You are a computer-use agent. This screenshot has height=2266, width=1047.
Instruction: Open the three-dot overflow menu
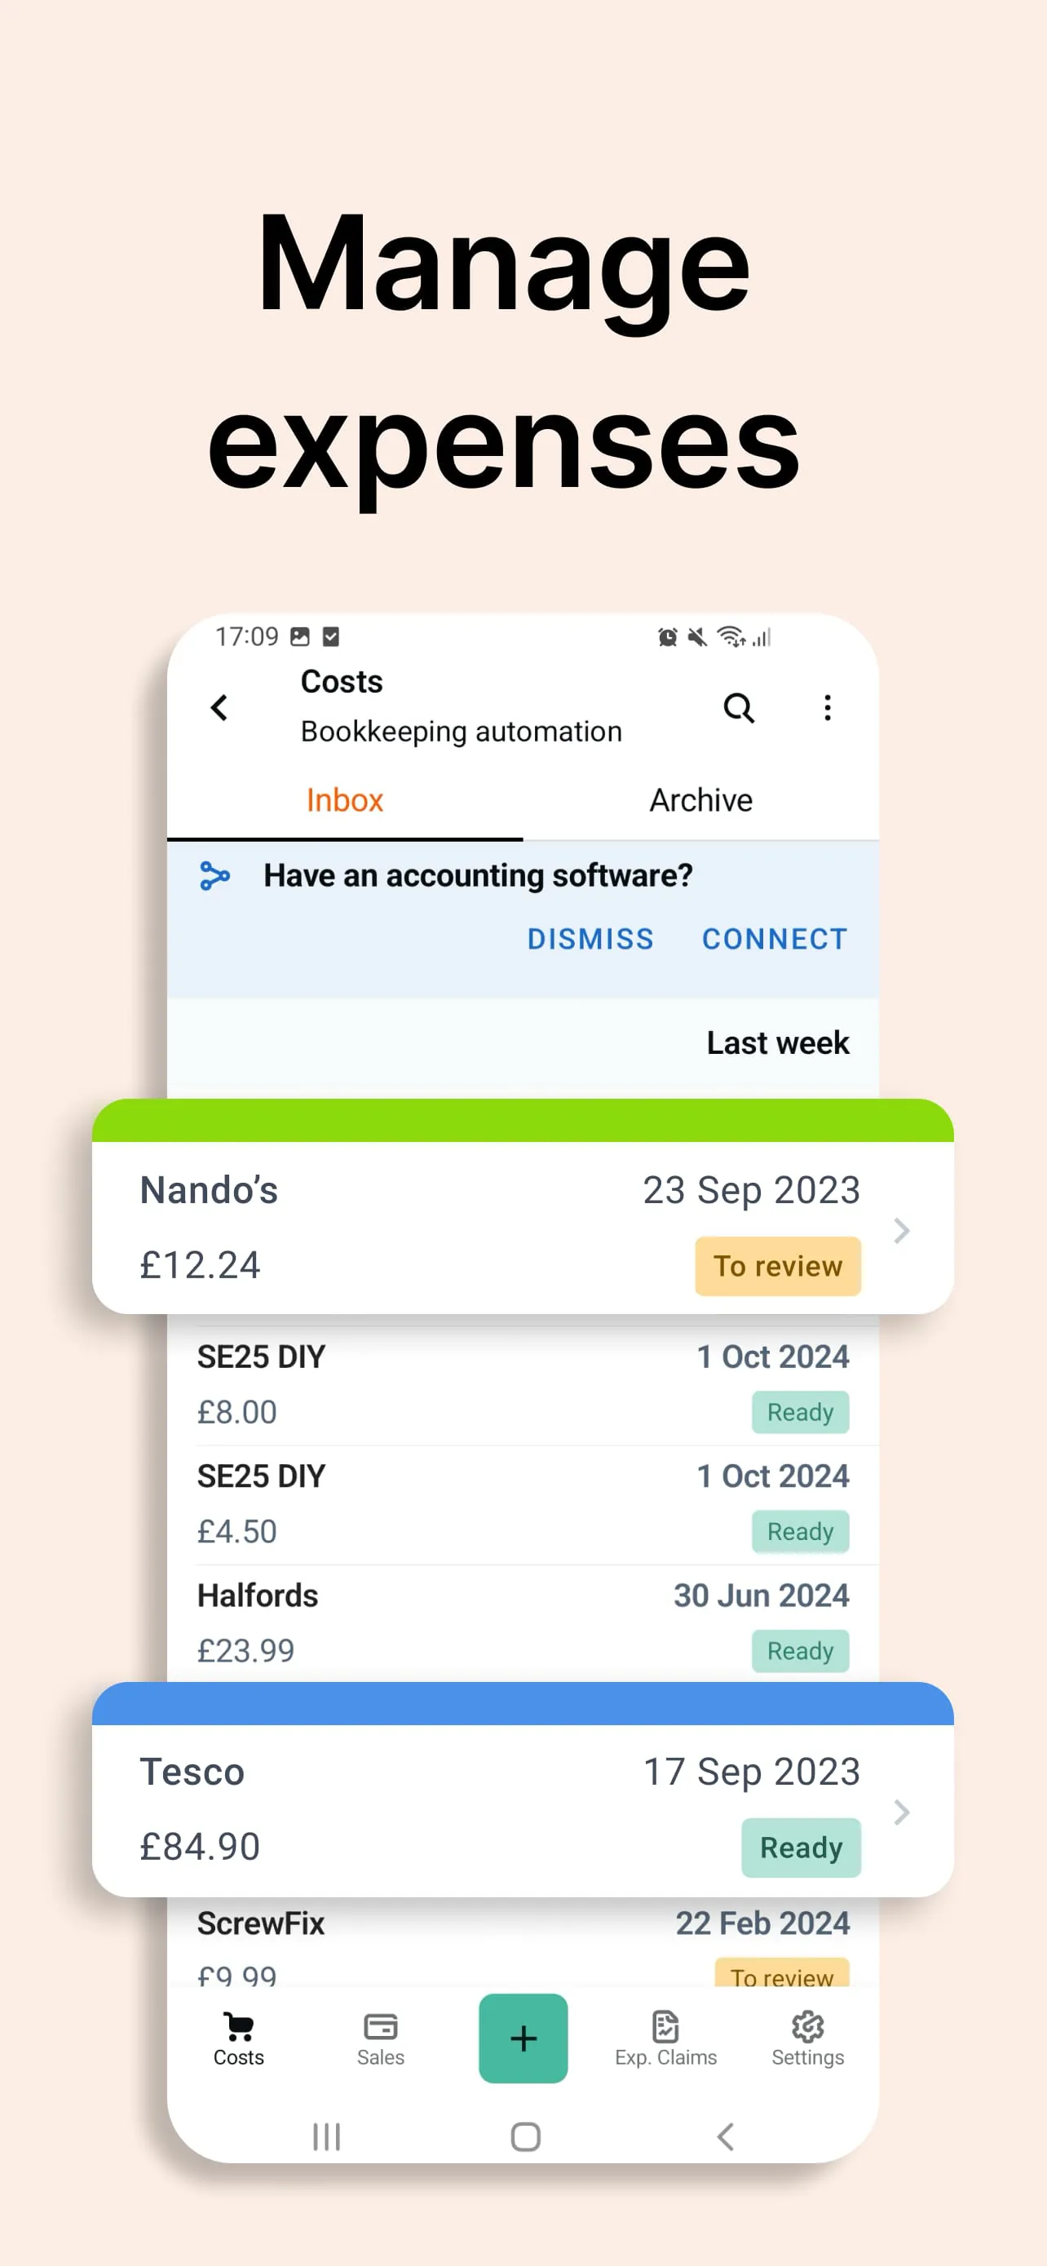[826, 707]
